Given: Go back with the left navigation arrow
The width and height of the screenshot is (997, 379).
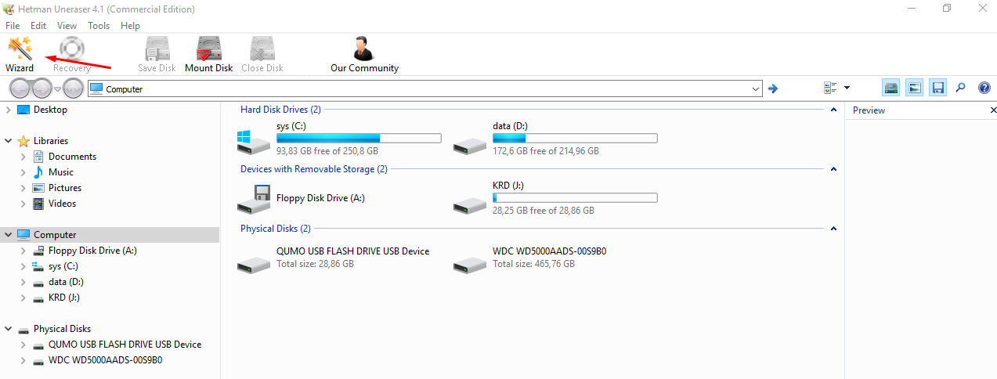Looking at the screenshot, I should tap(20, 88).
